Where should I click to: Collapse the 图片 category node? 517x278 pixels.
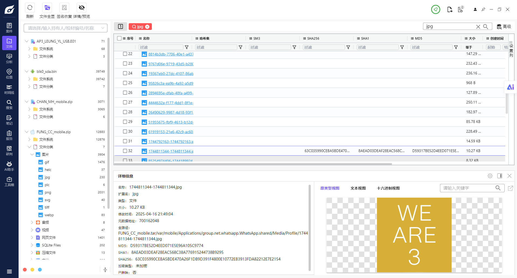coord(32,155)
